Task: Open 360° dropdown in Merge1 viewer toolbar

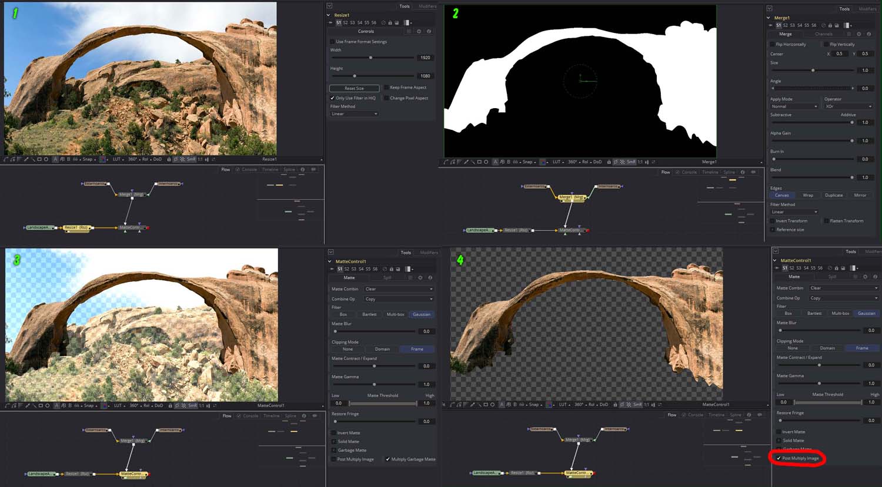Action: (574, 162)
